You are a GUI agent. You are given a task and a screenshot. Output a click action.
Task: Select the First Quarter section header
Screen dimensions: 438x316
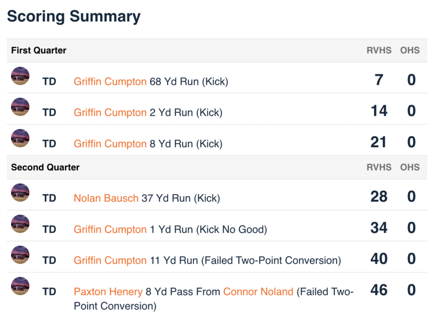38,50
